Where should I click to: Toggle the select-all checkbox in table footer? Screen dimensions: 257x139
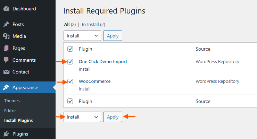pos(71,101)
